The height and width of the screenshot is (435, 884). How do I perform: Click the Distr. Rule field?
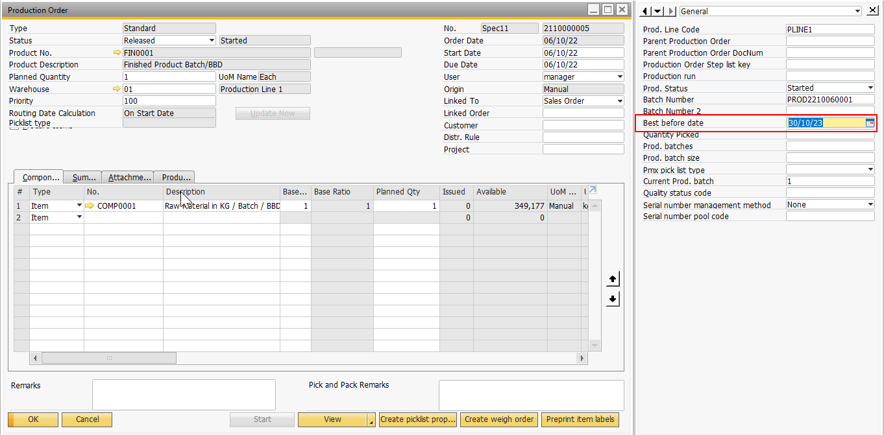click(x=583, y=137)
